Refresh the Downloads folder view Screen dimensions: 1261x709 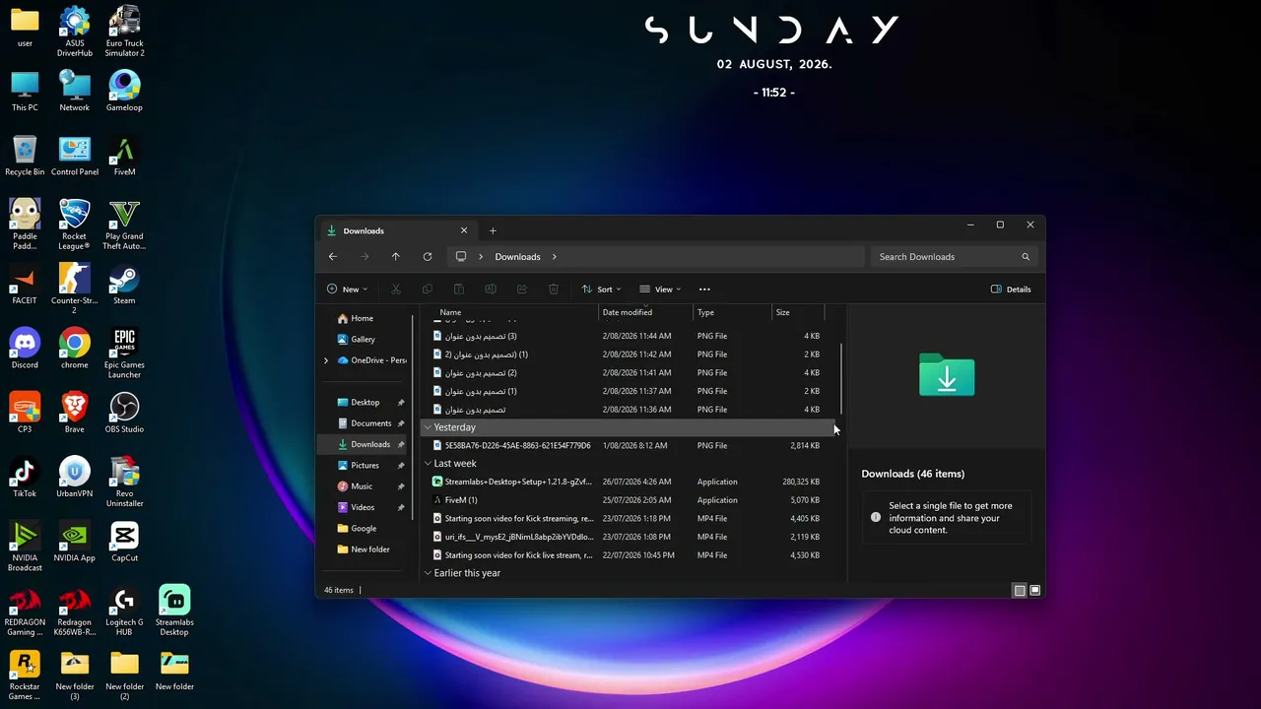coord(428,257)
